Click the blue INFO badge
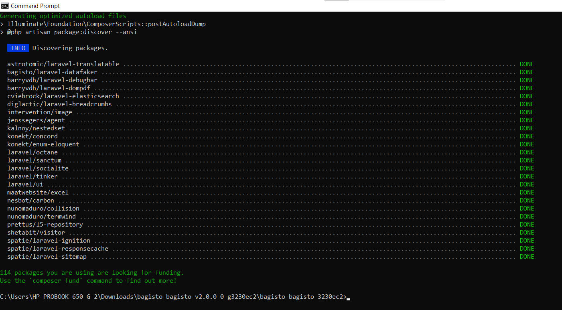562x310 pixels. (18, 48)
